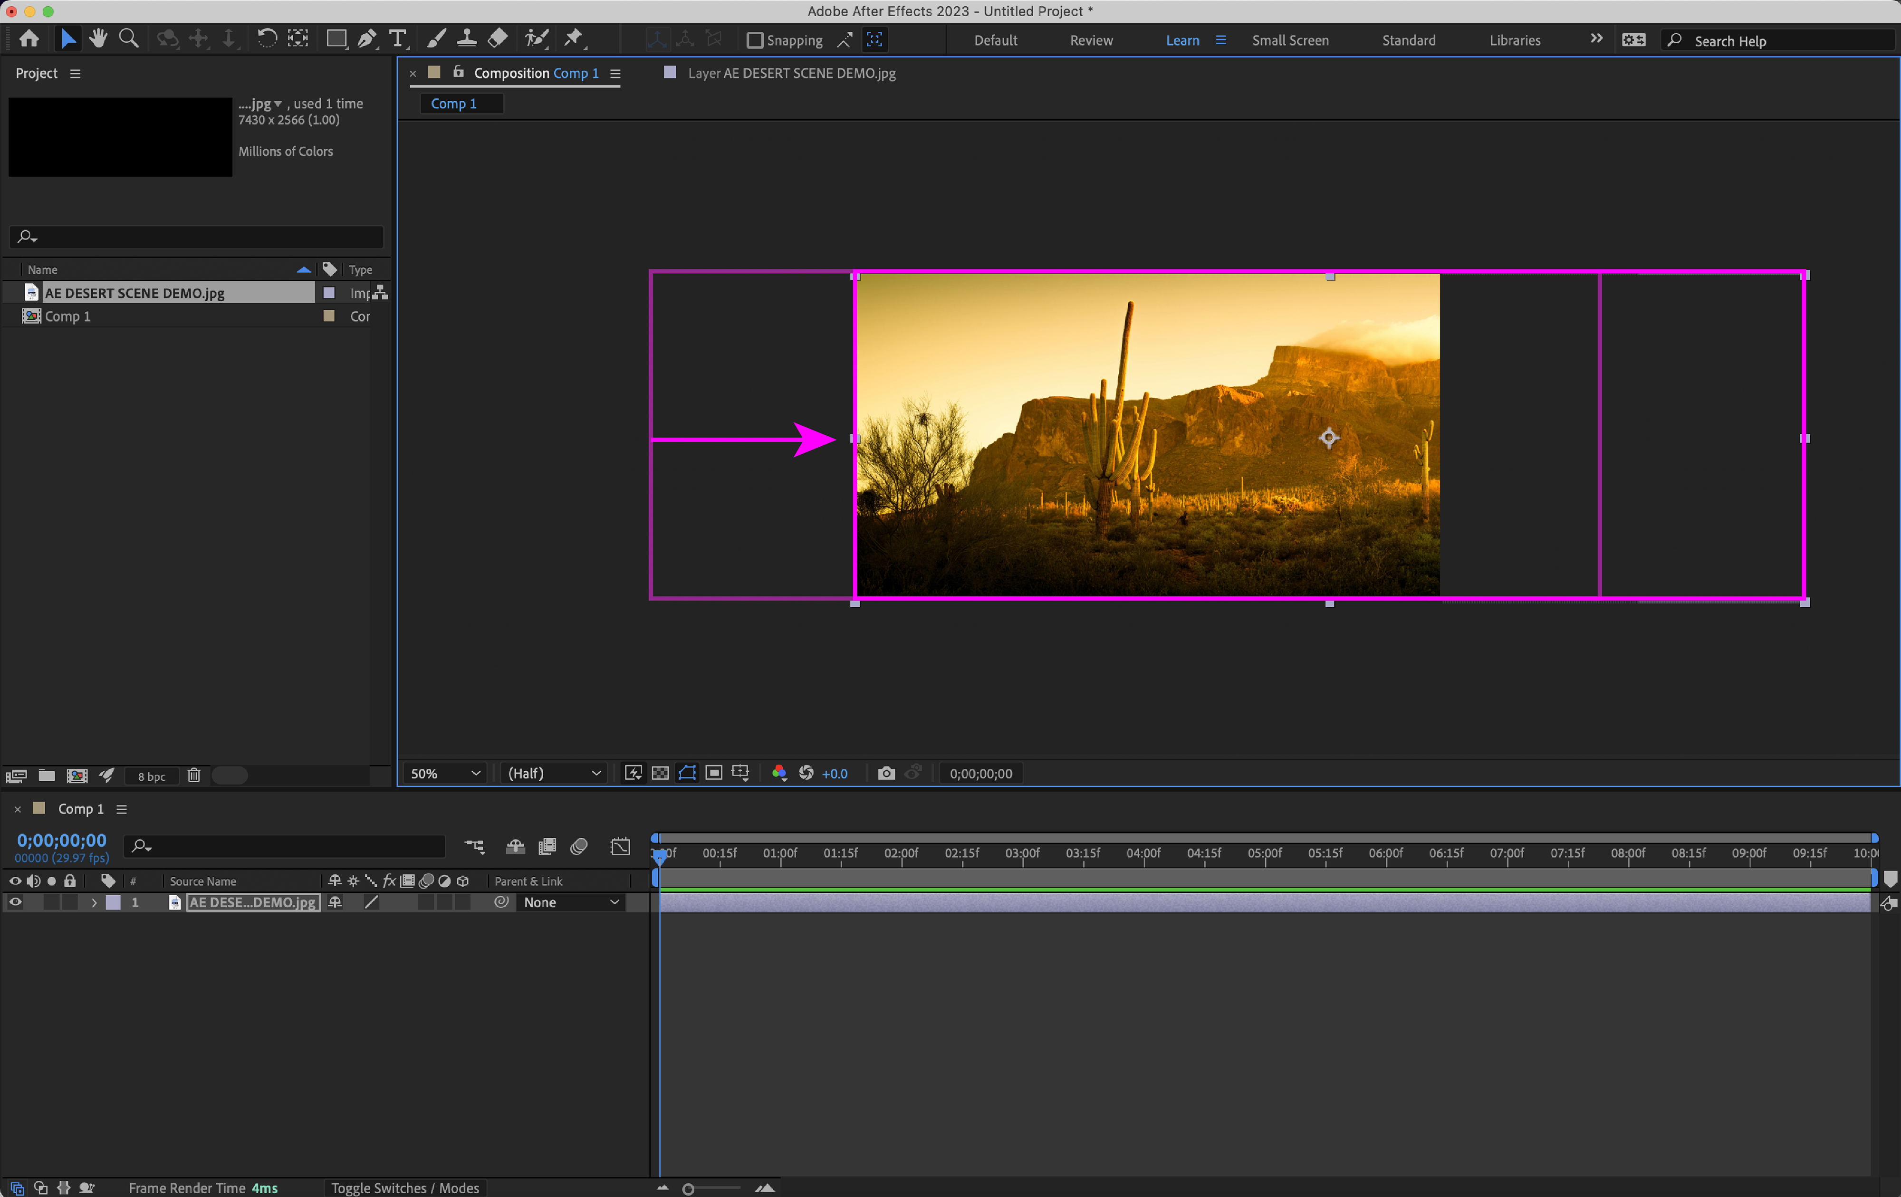
Task: Click the snapshot camera icon in viewer
Action: 886,773
